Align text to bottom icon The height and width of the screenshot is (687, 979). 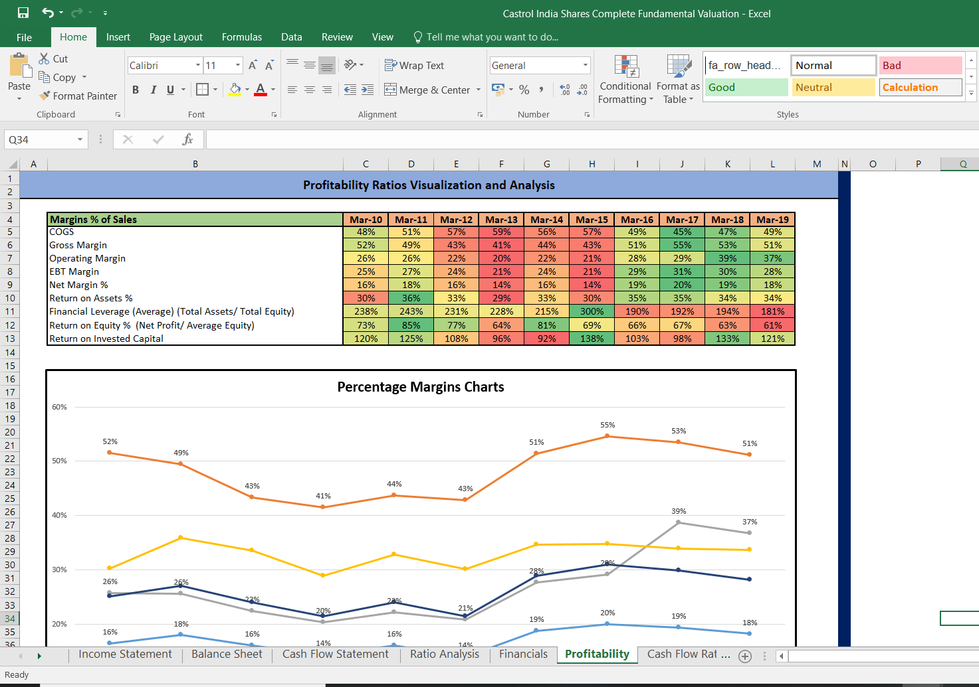click(x=327, y=64)
